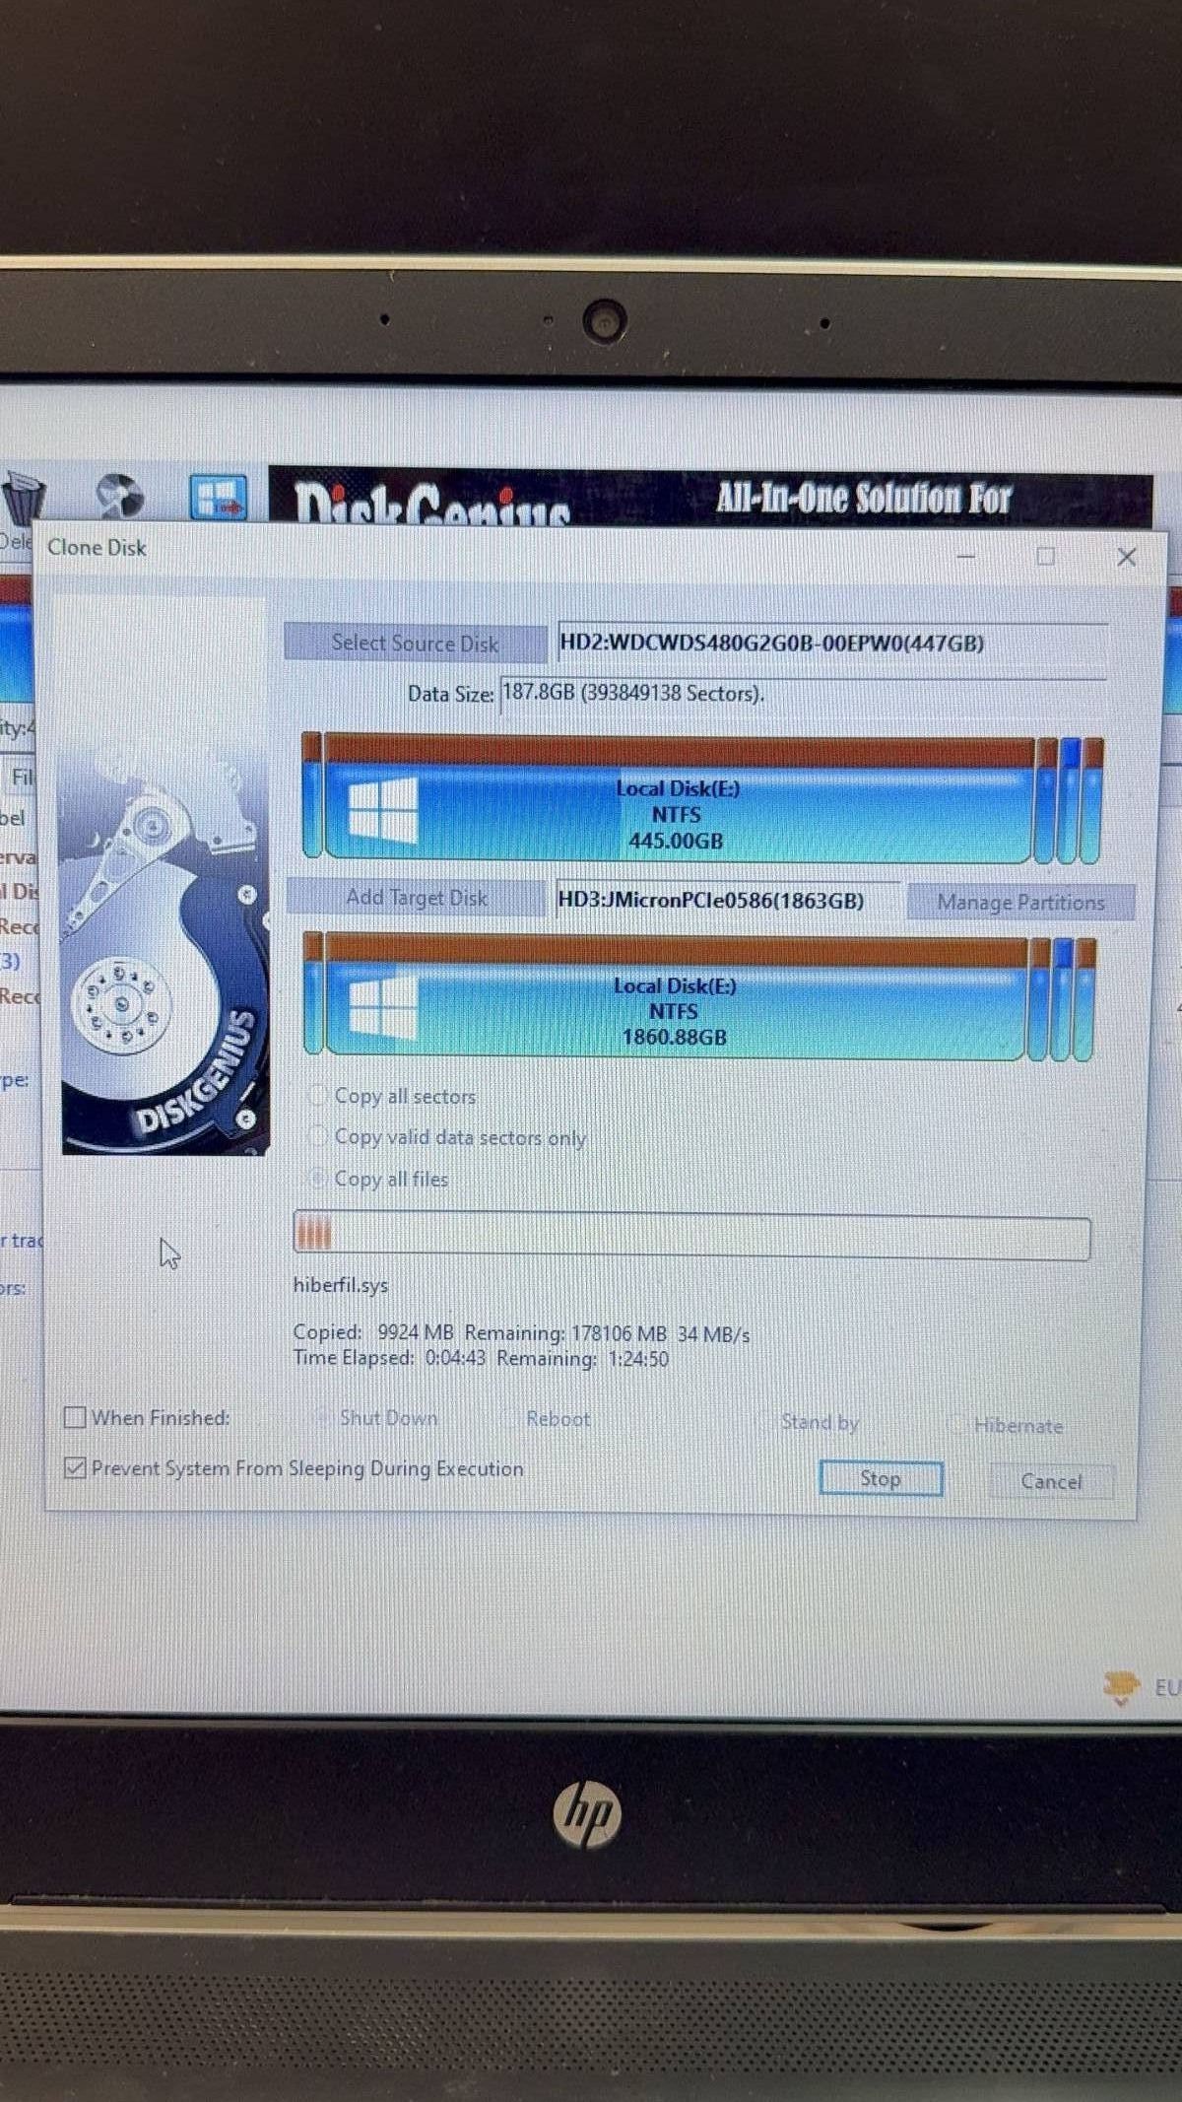This screenshot has height=2102, width=1182.
Task: Select leftmost small partition on source disk map
Action: pyautogui.click(x=311, y=795)
